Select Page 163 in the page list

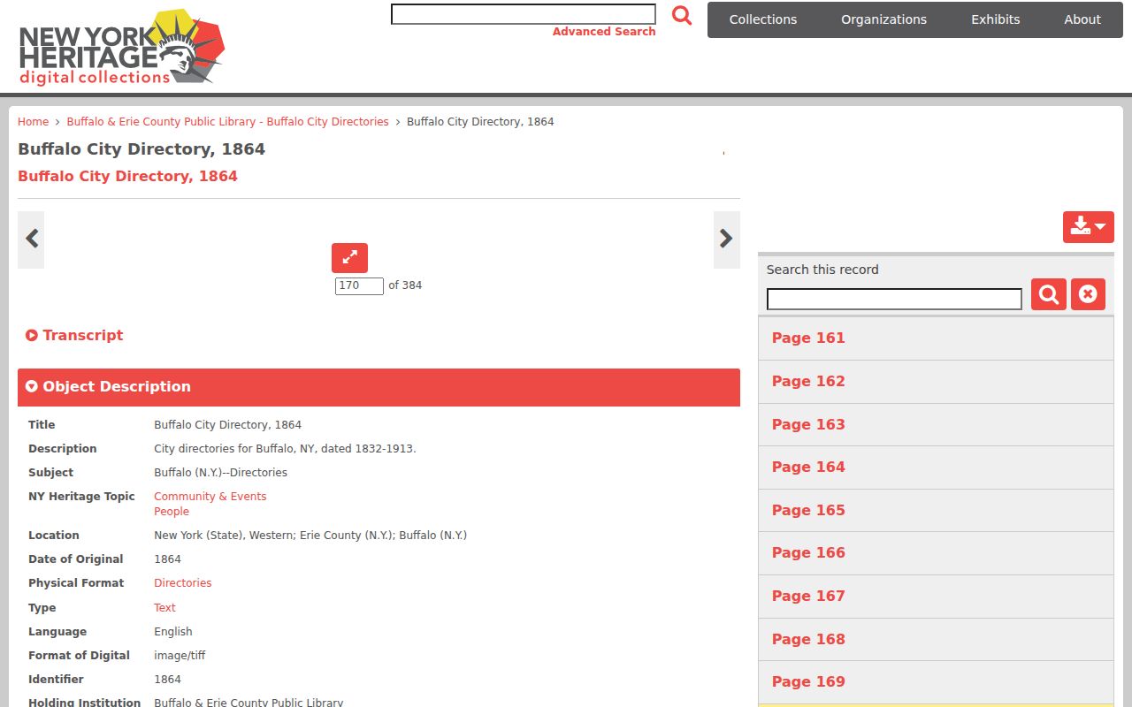coord(936,425)
